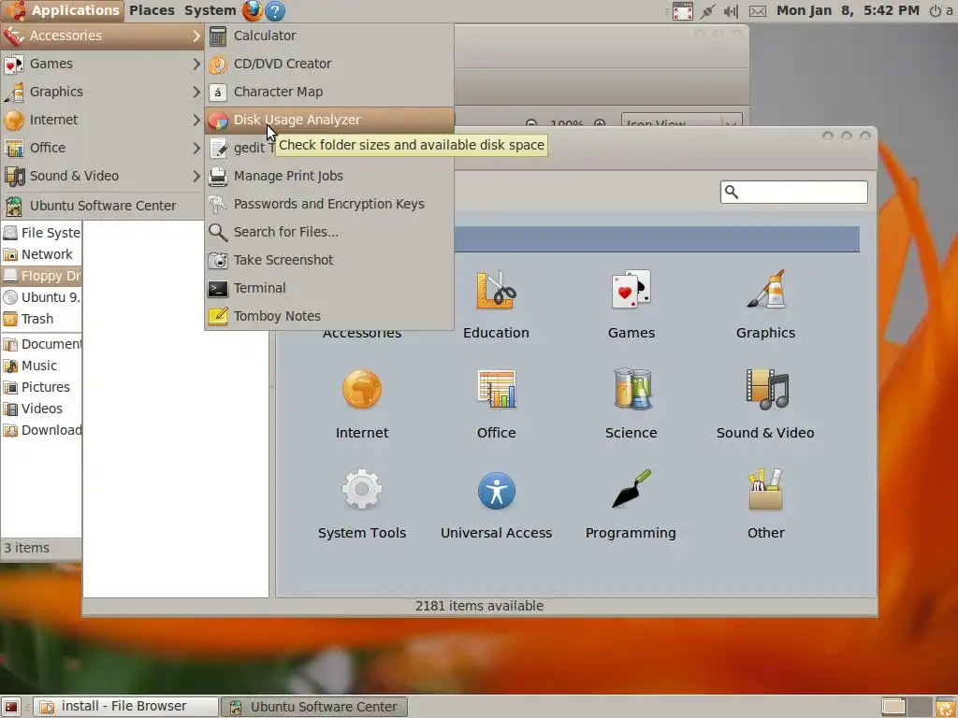
Task: Select Music in file browser sidebar
Action: point(41,366)
